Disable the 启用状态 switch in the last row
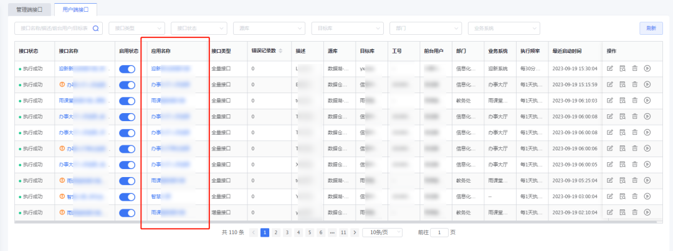This screenshot has width=673, height=251. point(127,212)
